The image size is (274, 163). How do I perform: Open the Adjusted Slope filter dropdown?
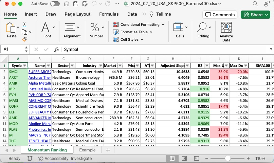pos(187,66)
